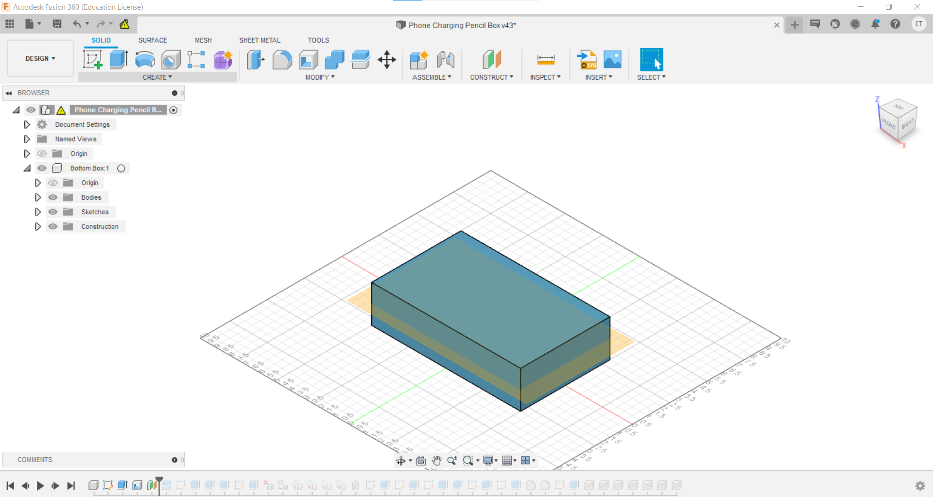Click the timeline position marker
Image resolution: width=933 pixels, height=497 pixels.
(159, 485)
